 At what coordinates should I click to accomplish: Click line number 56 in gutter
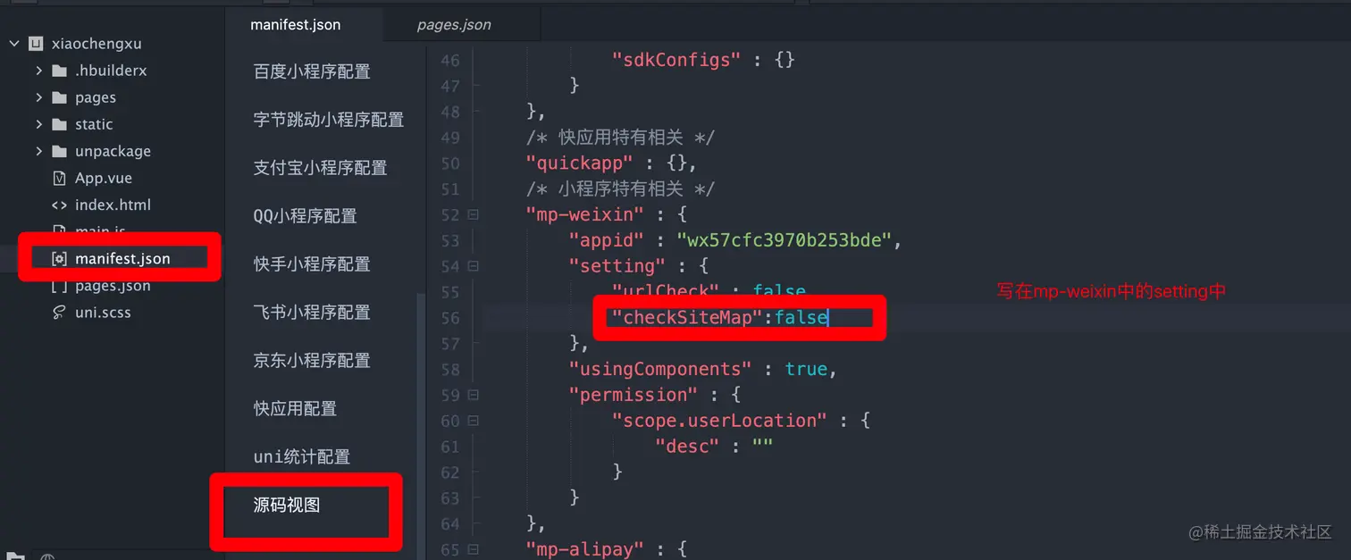(450, 318)
